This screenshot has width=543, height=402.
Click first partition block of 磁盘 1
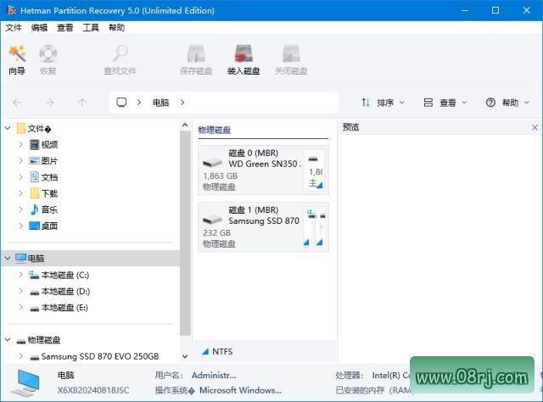tap(309, 226)
